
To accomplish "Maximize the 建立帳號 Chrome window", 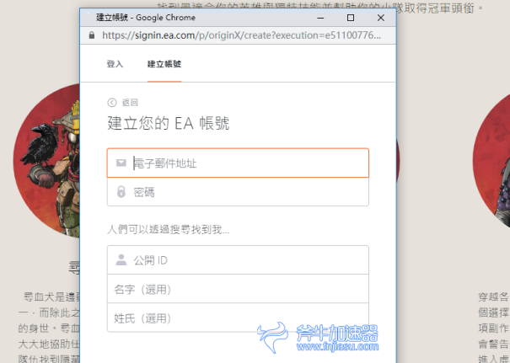I will [351, 18].
